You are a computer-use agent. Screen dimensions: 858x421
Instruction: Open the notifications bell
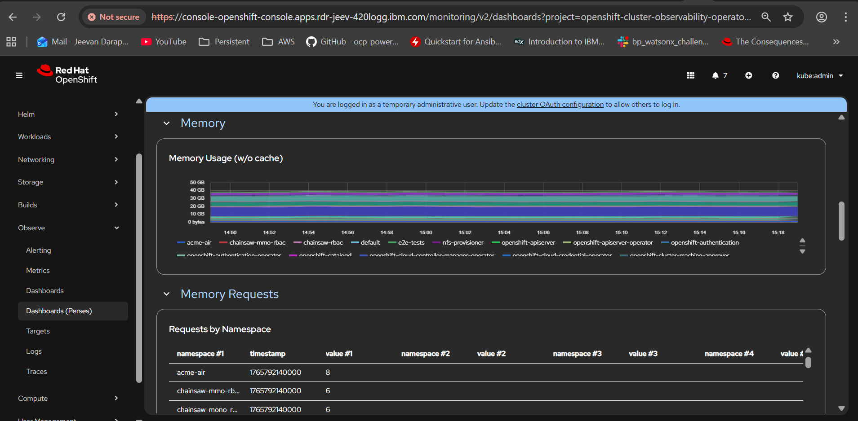click(716, 75)
